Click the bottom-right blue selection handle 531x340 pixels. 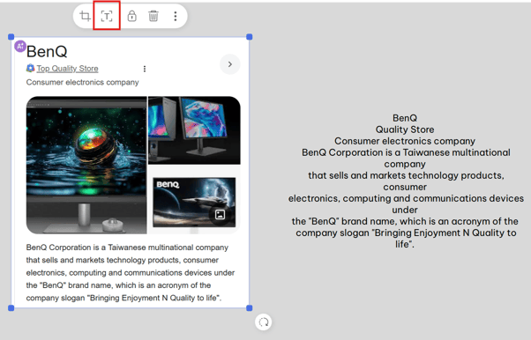tap(250, 308)
